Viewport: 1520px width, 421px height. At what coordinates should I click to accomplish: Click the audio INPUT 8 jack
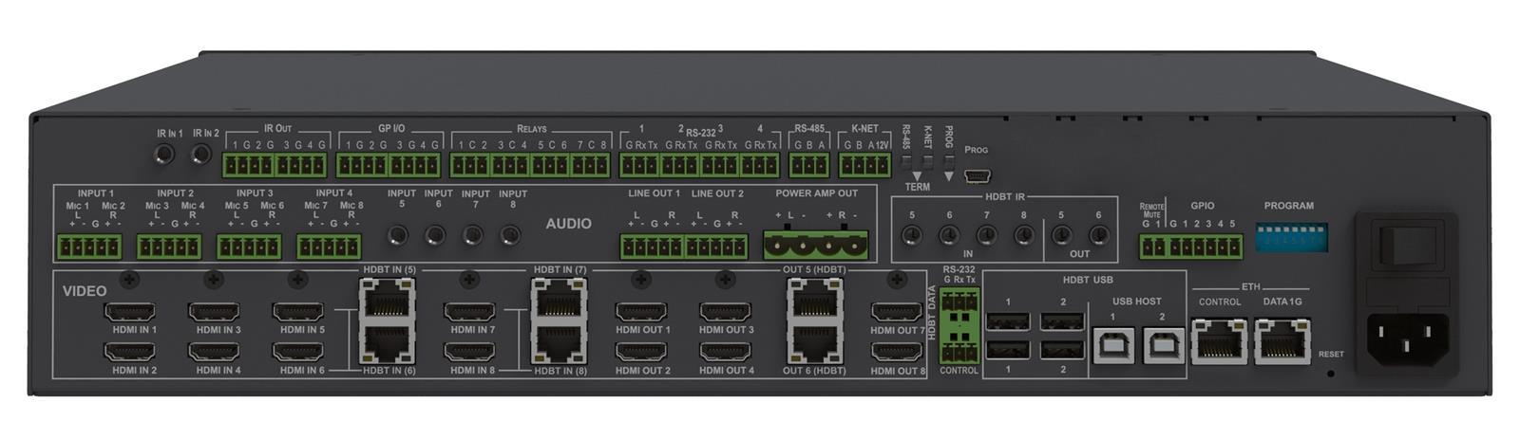[x=510, y=235]
